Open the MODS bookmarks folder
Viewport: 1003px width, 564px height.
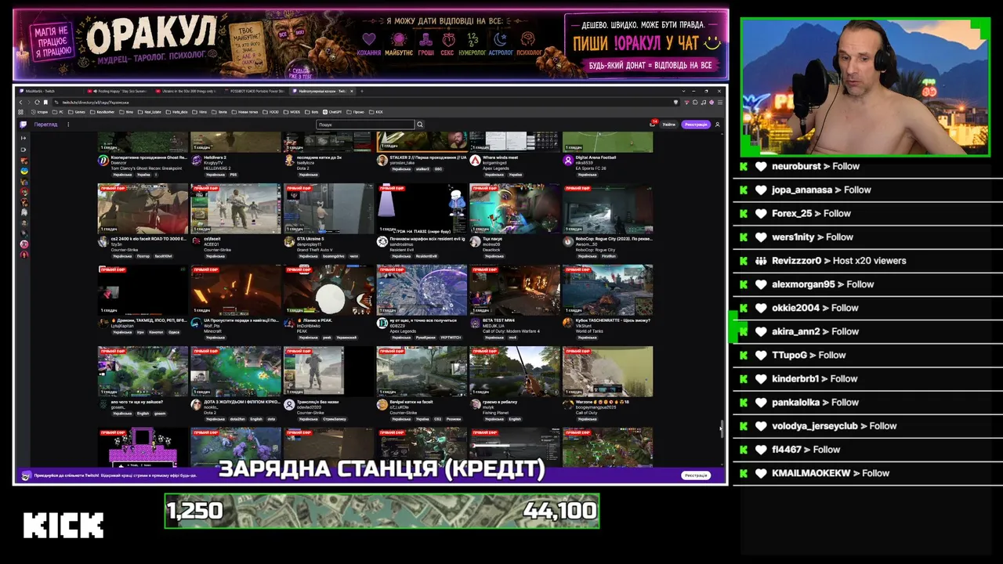tap(292, 112)
